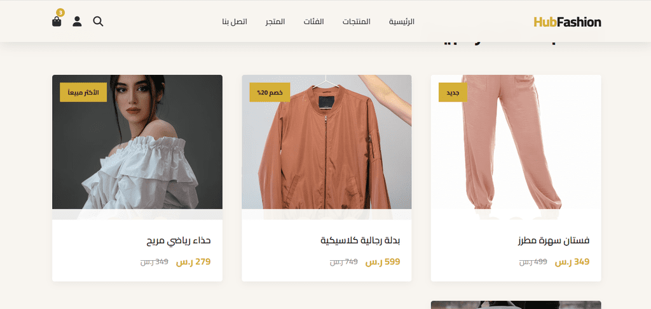Open اتصل بنا contact link
The height and width of the screenshot is (309, 651).
[x=235, y=22]
